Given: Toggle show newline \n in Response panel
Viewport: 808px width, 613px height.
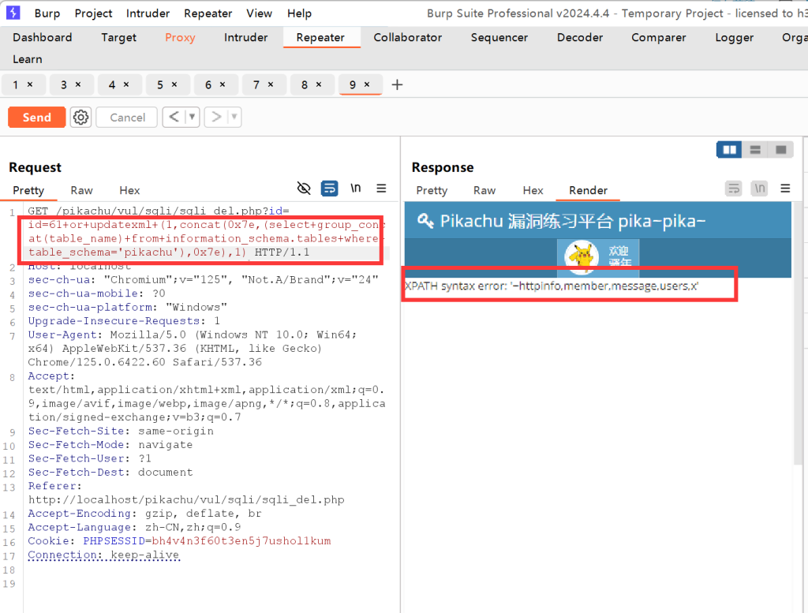Looking at the screenshot, I should 760,189.
